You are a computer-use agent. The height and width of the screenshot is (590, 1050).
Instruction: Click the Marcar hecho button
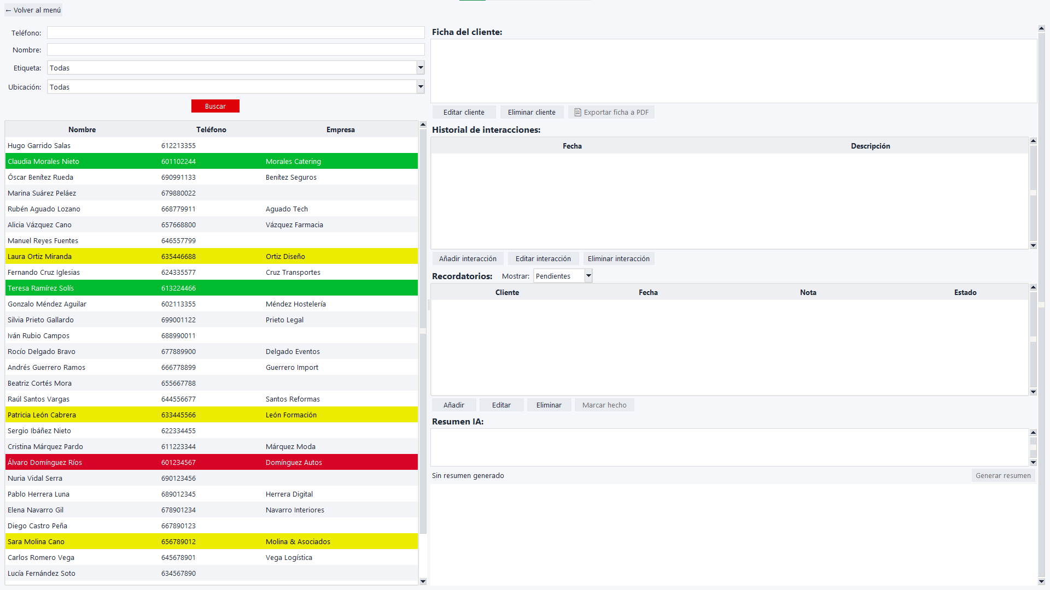click(x=604, y=405)
